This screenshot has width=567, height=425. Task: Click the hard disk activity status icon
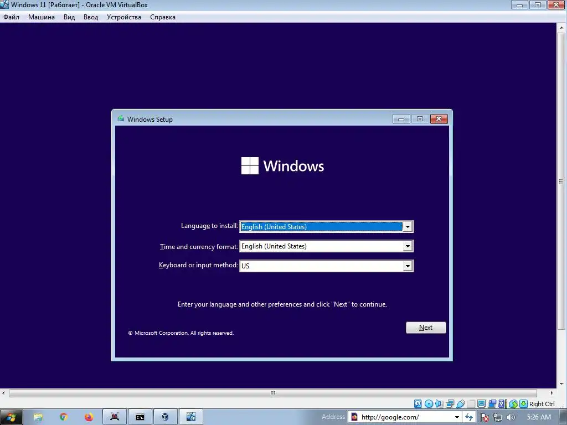(417, 403)
